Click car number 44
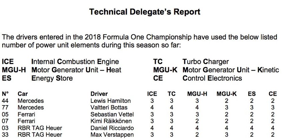282x139 pixels. click(x=5, y=101)
